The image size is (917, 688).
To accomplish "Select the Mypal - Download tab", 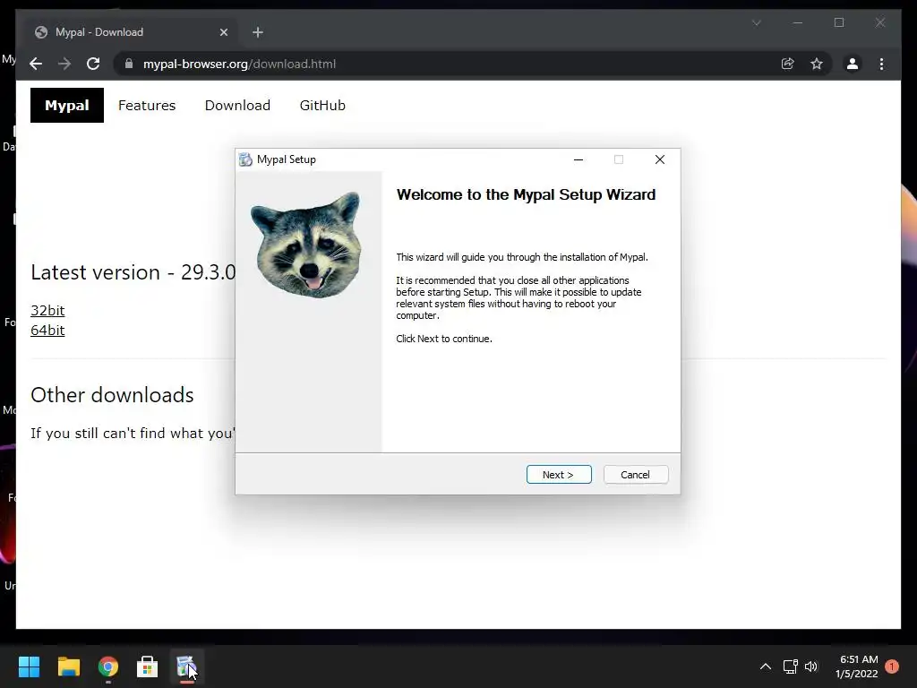I will click(x=132, y=32).
